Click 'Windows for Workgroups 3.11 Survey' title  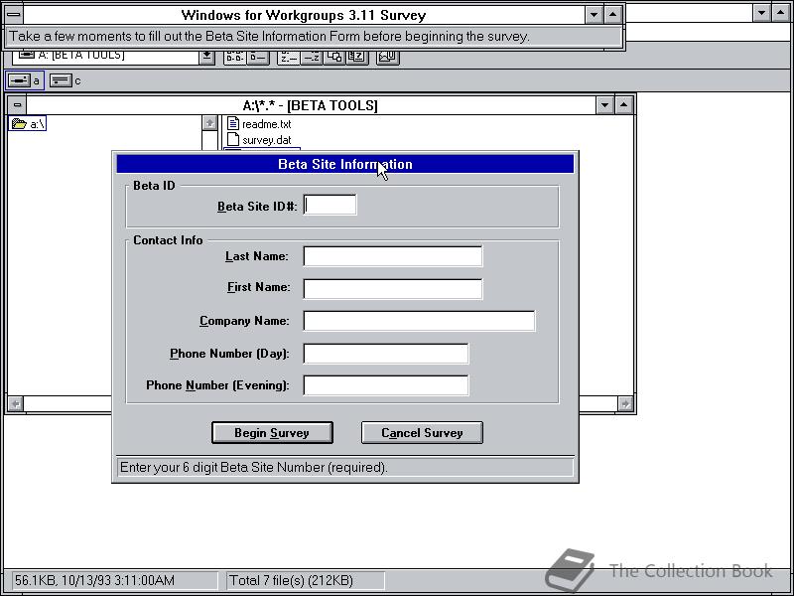tap(304, 15)
